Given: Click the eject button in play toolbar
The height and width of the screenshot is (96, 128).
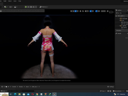Looking at the screenshot, I should click(34, 7).
